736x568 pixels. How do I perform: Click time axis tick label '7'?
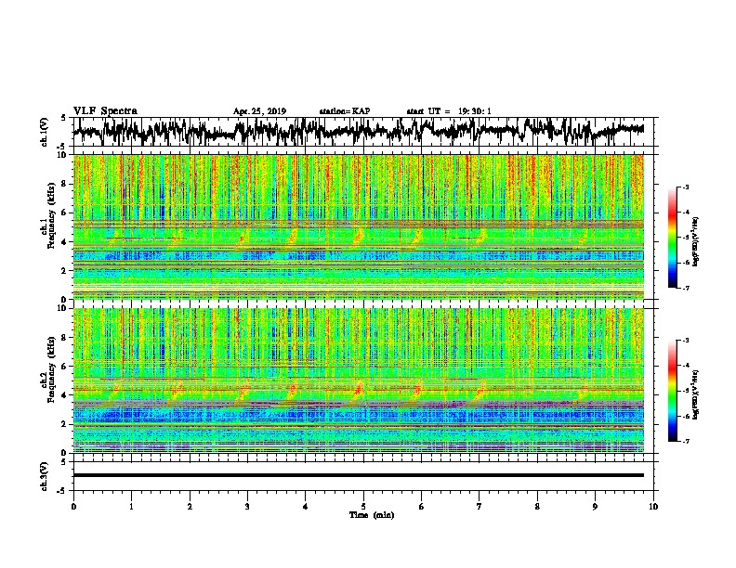480,507
